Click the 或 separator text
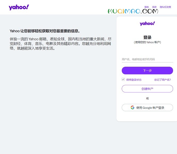The image size is (177, 154). (x=147, y=98)
